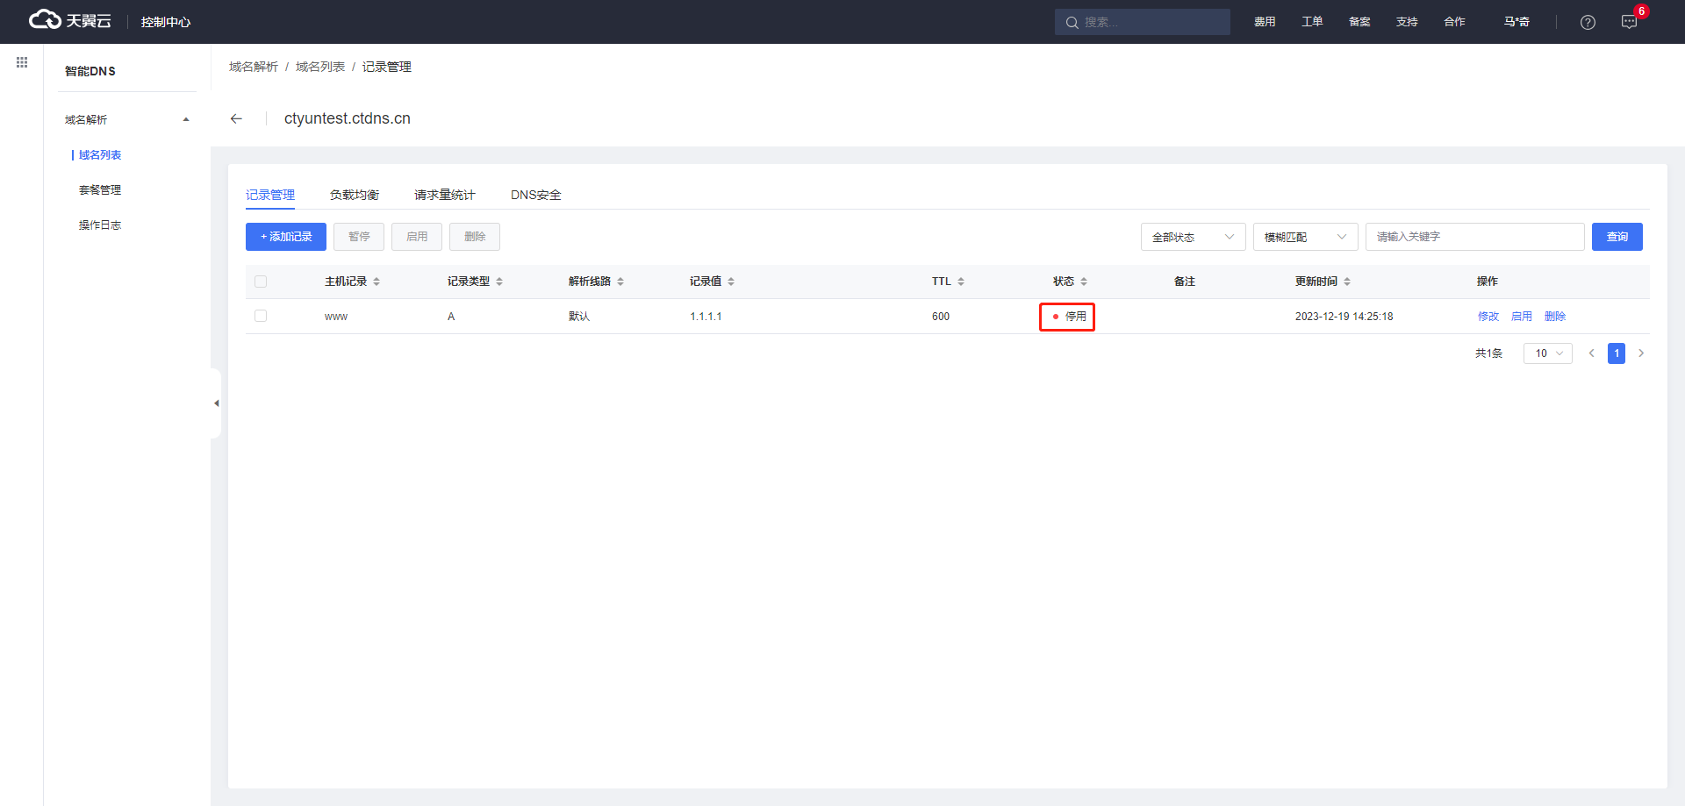1685x806 pixels.
Task: Click the 添加记录 button
Action: pyautogui.click(x=286, y=237)
